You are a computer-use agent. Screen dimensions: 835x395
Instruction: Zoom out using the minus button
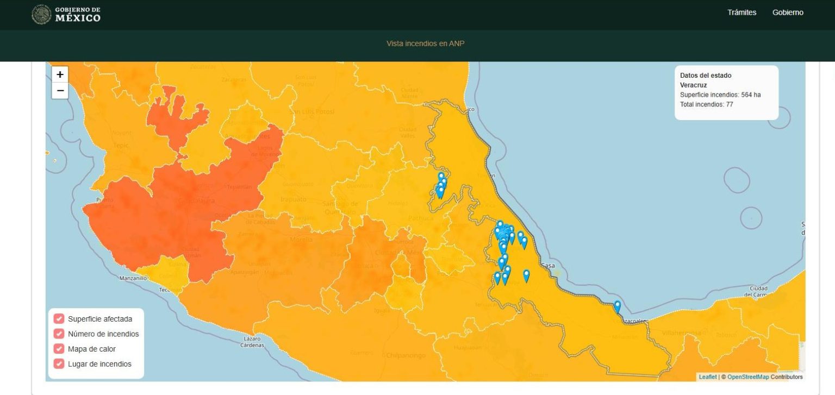point(60,91)
